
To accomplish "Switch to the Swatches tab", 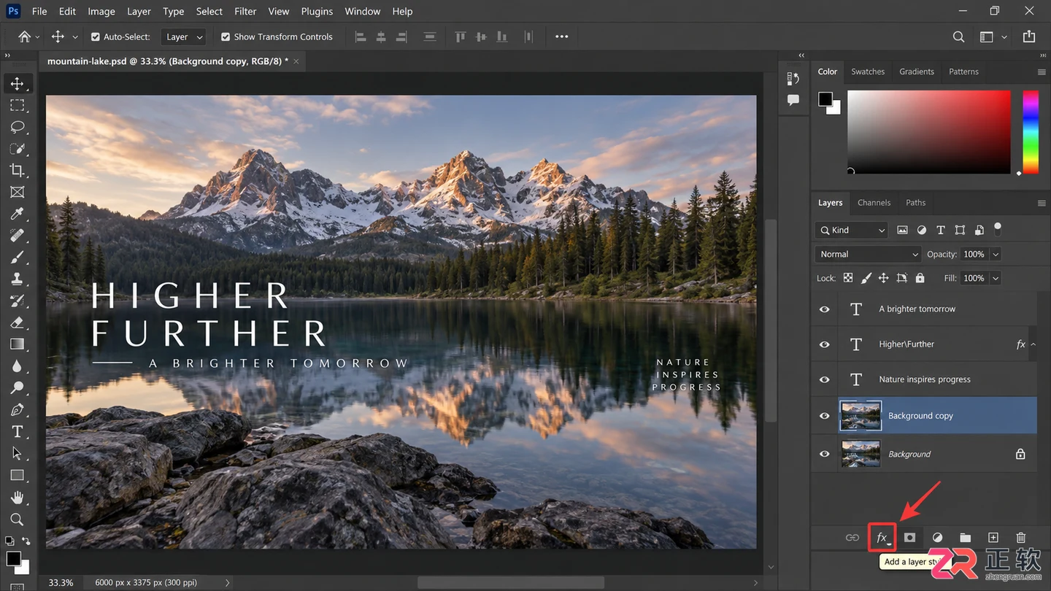I will coord(868,72).
